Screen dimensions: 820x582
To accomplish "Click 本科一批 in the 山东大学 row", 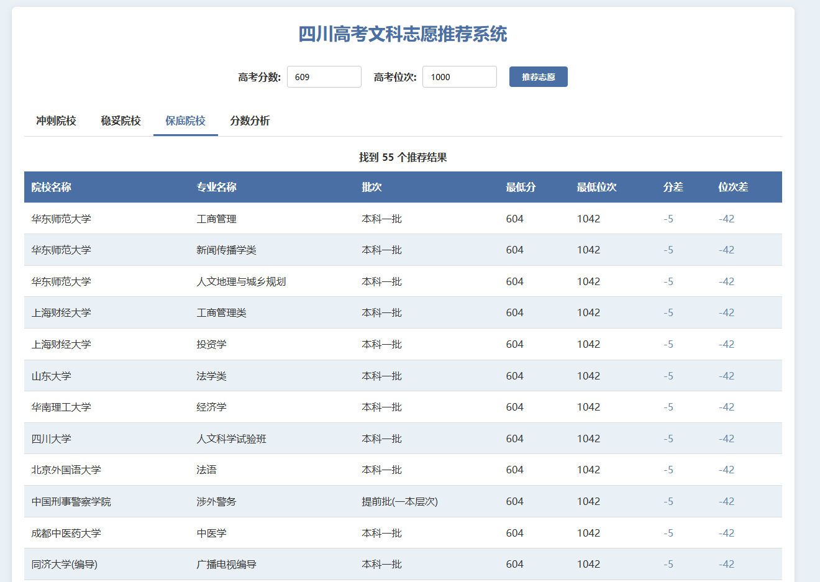I will pyautogui.click(x=382, y=376).
